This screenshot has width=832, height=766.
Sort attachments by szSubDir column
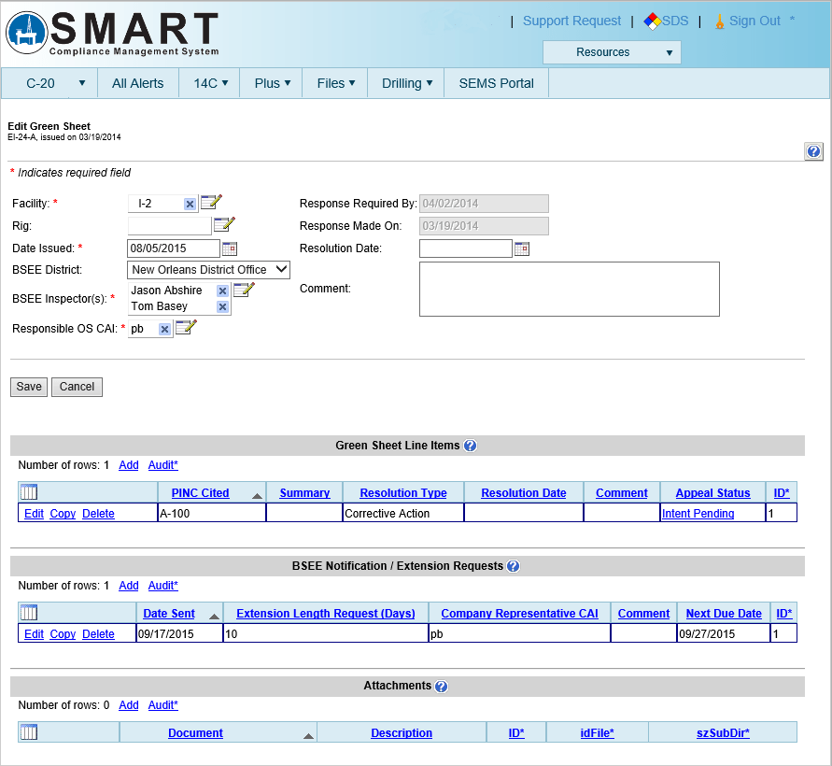click(723, 733)
